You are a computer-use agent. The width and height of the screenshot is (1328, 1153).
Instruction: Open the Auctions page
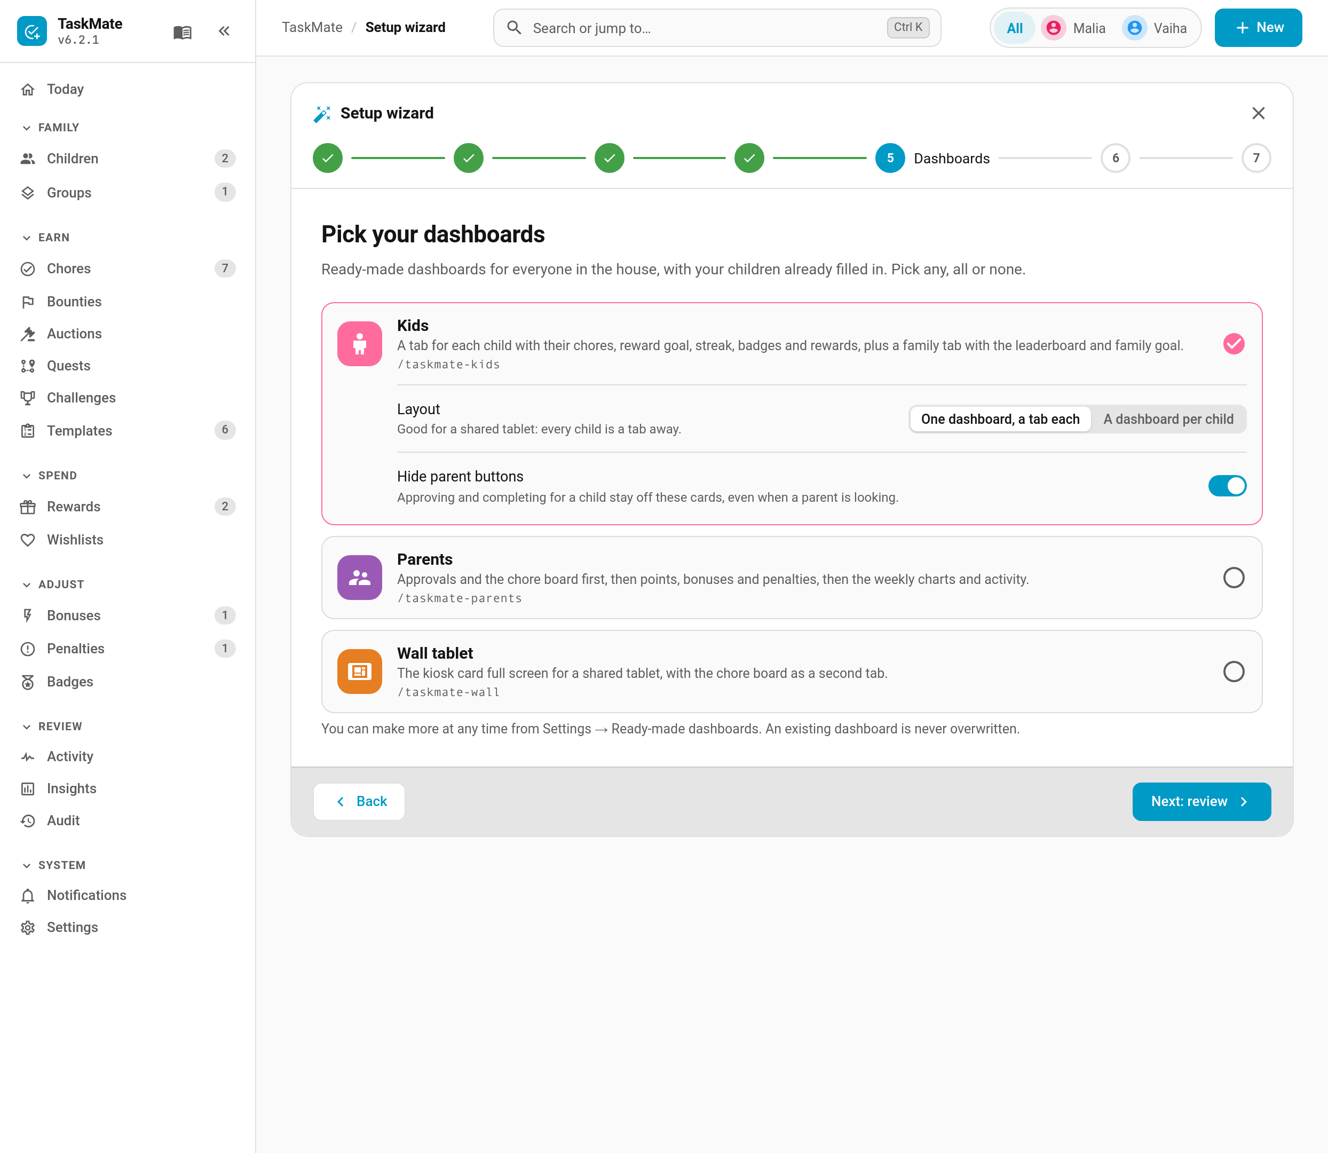point(128,334)
